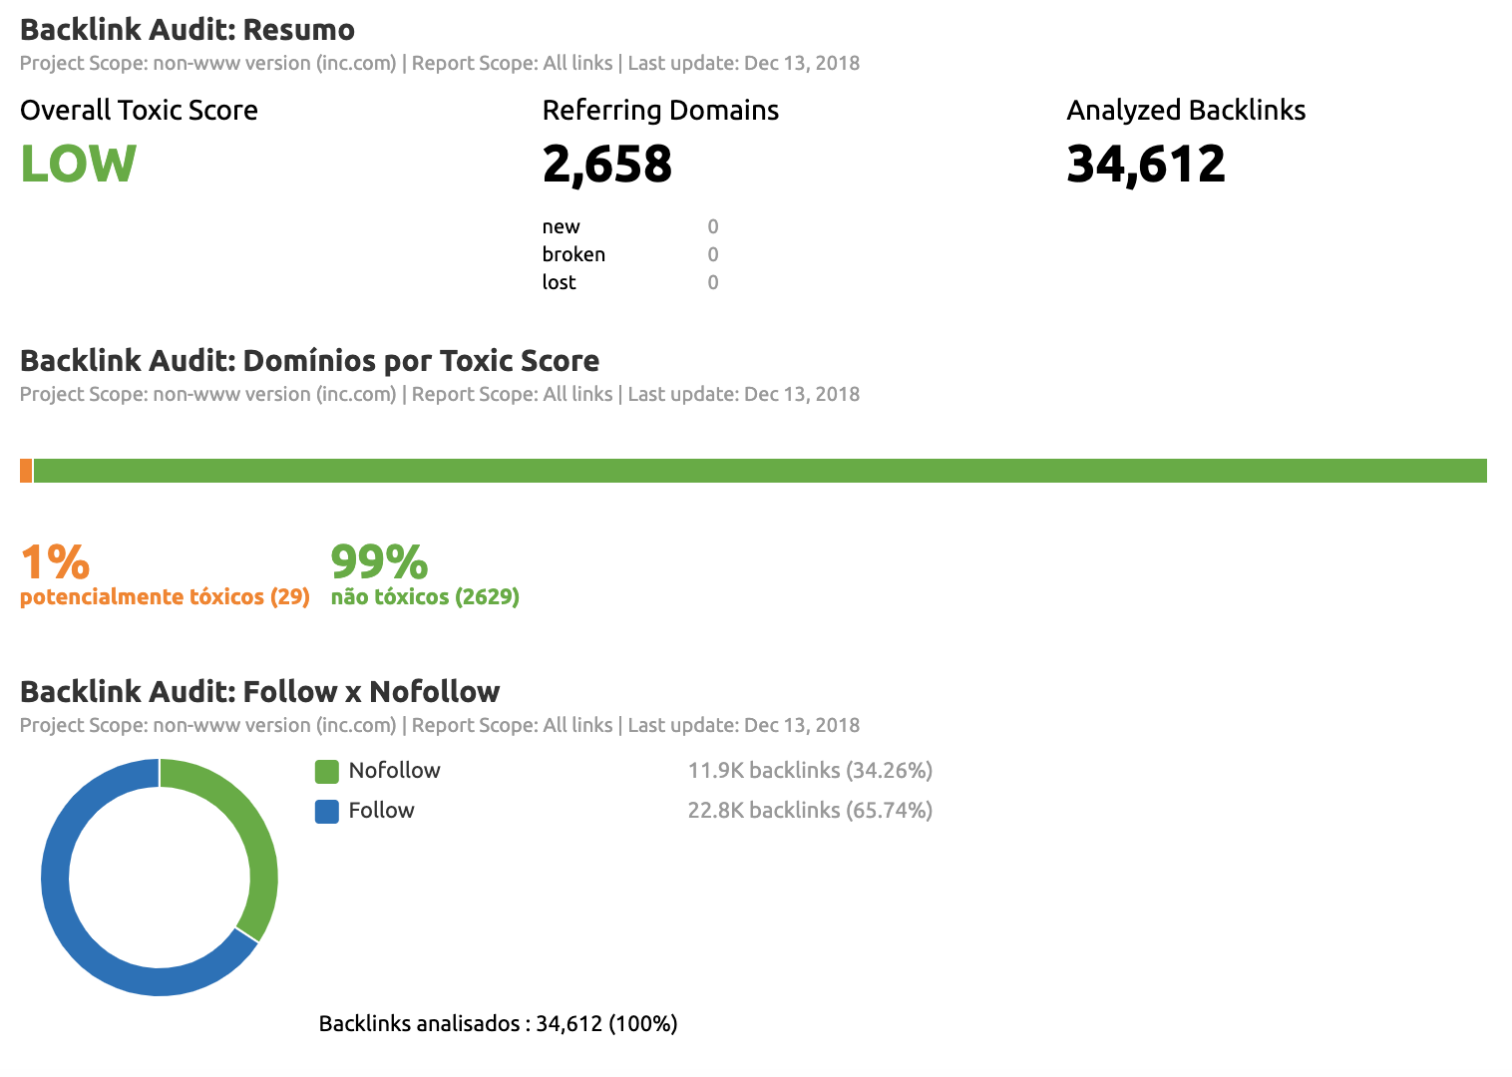The image size is (1512, 1077).
Task: Click the green Nofollow donut arc
Action: [x=259, y=848]
